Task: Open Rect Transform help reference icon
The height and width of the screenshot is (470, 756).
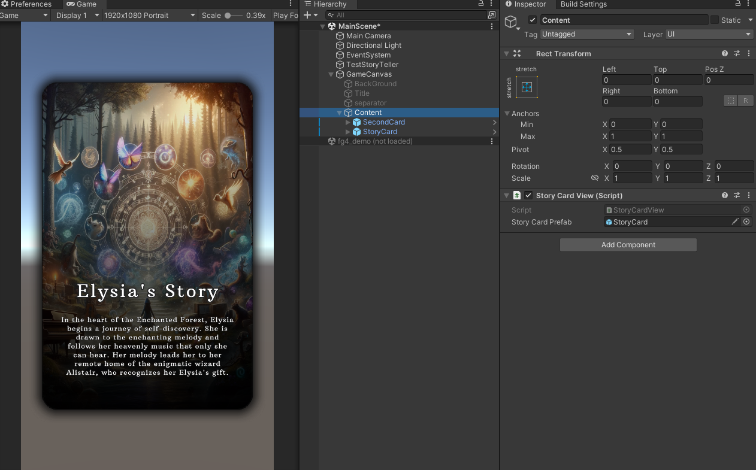Action: click(x=725, y=53)
